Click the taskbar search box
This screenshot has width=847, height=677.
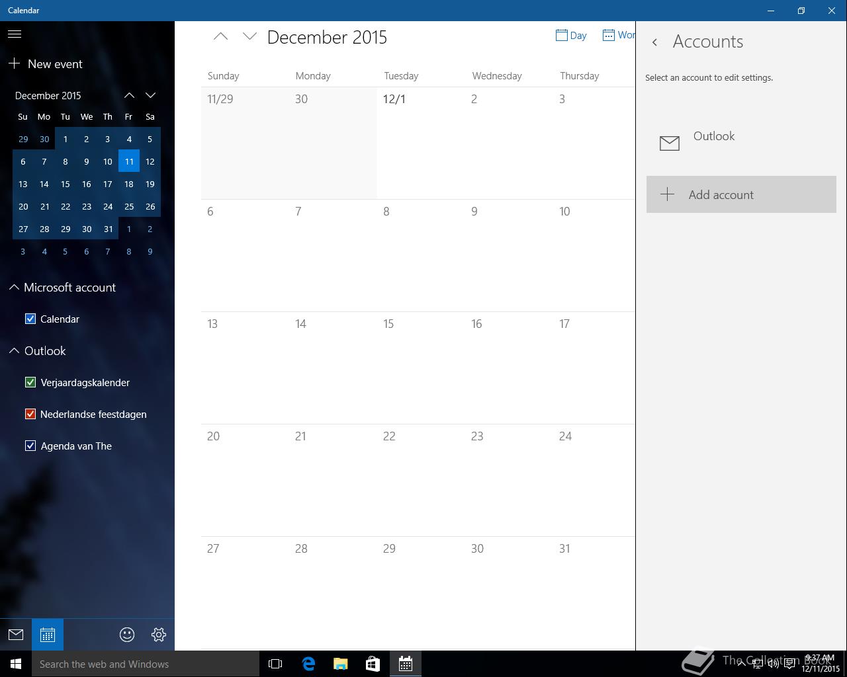(x=146, y=664)
